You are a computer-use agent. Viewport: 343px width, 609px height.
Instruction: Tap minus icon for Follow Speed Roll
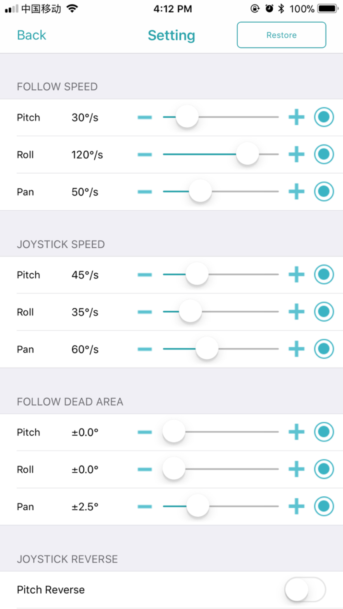coord(145,154)
